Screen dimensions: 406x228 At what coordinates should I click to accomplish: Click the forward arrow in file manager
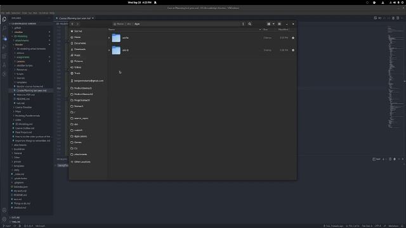(77, 24)
